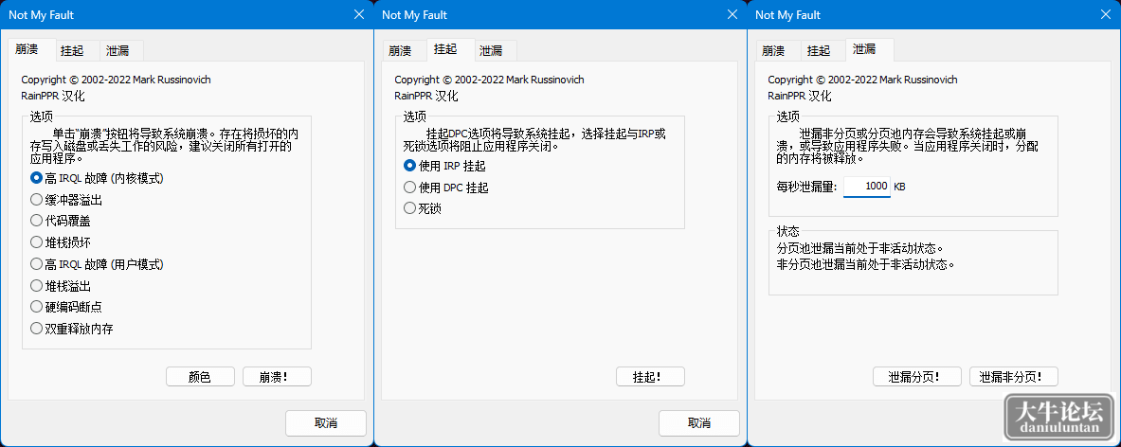
Task: Click the 挂起! button
Action: point(651,377)
